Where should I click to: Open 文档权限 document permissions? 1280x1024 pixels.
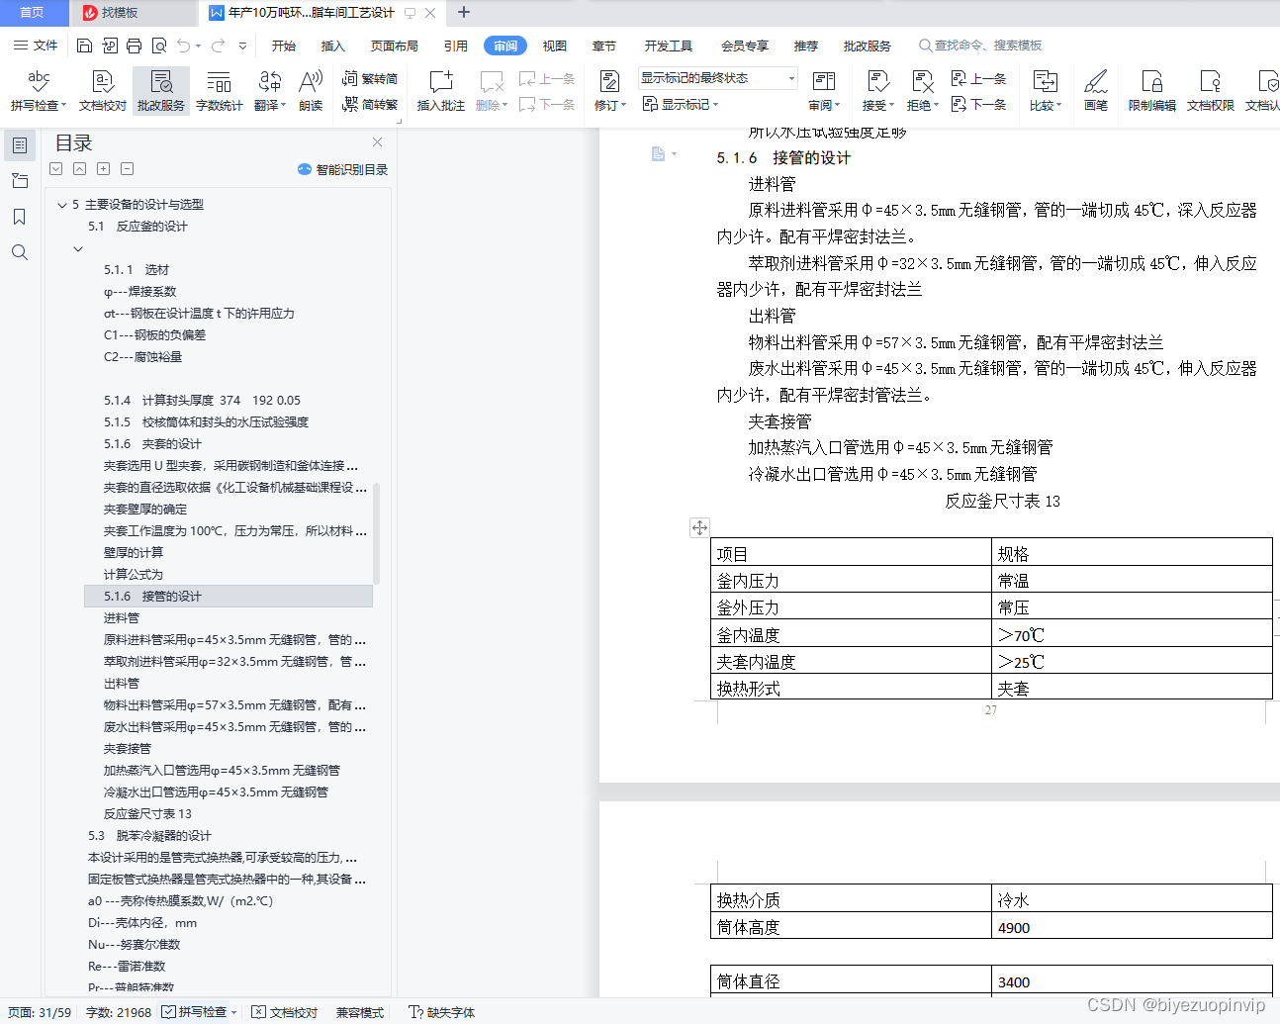click(x=1210, y=90)
